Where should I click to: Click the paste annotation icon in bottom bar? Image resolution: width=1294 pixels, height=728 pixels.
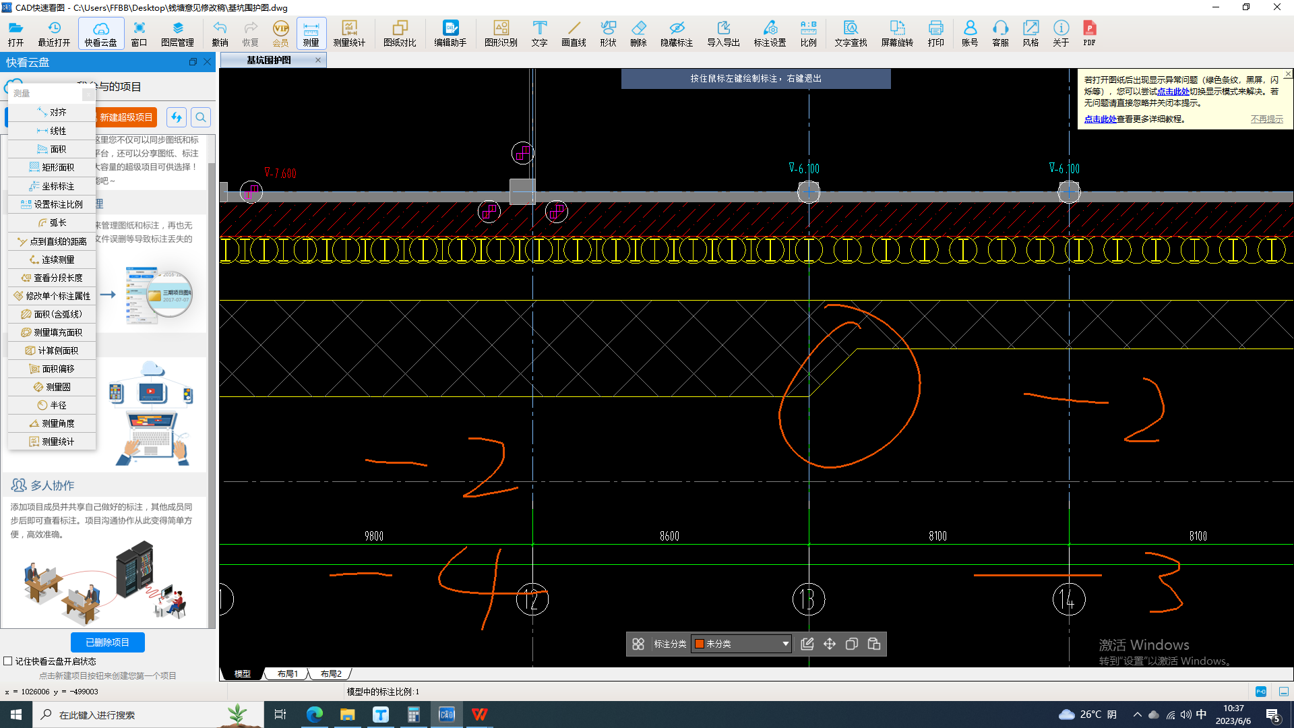pyautogui.click(x=874, y=644)
